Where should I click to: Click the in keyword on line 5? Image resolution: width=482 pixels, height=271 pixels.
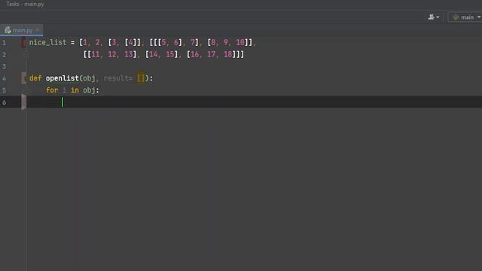[75, 90]
